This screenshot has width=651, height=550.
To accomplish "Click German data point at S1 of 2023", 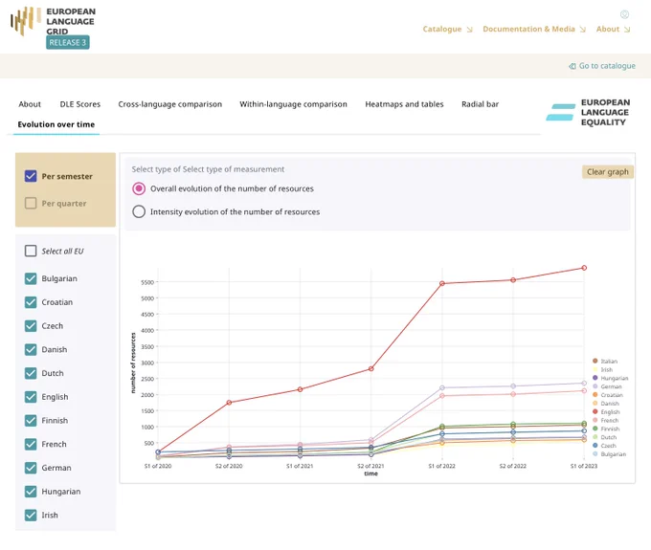I will (584, 384).
